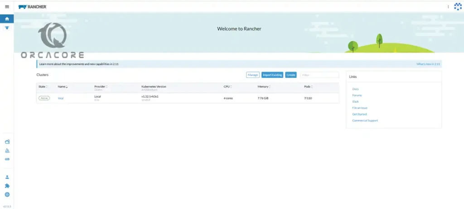The image size is (464, 209).
Task: Click the Kubernetes Version column header
Action: coord(154,87)
